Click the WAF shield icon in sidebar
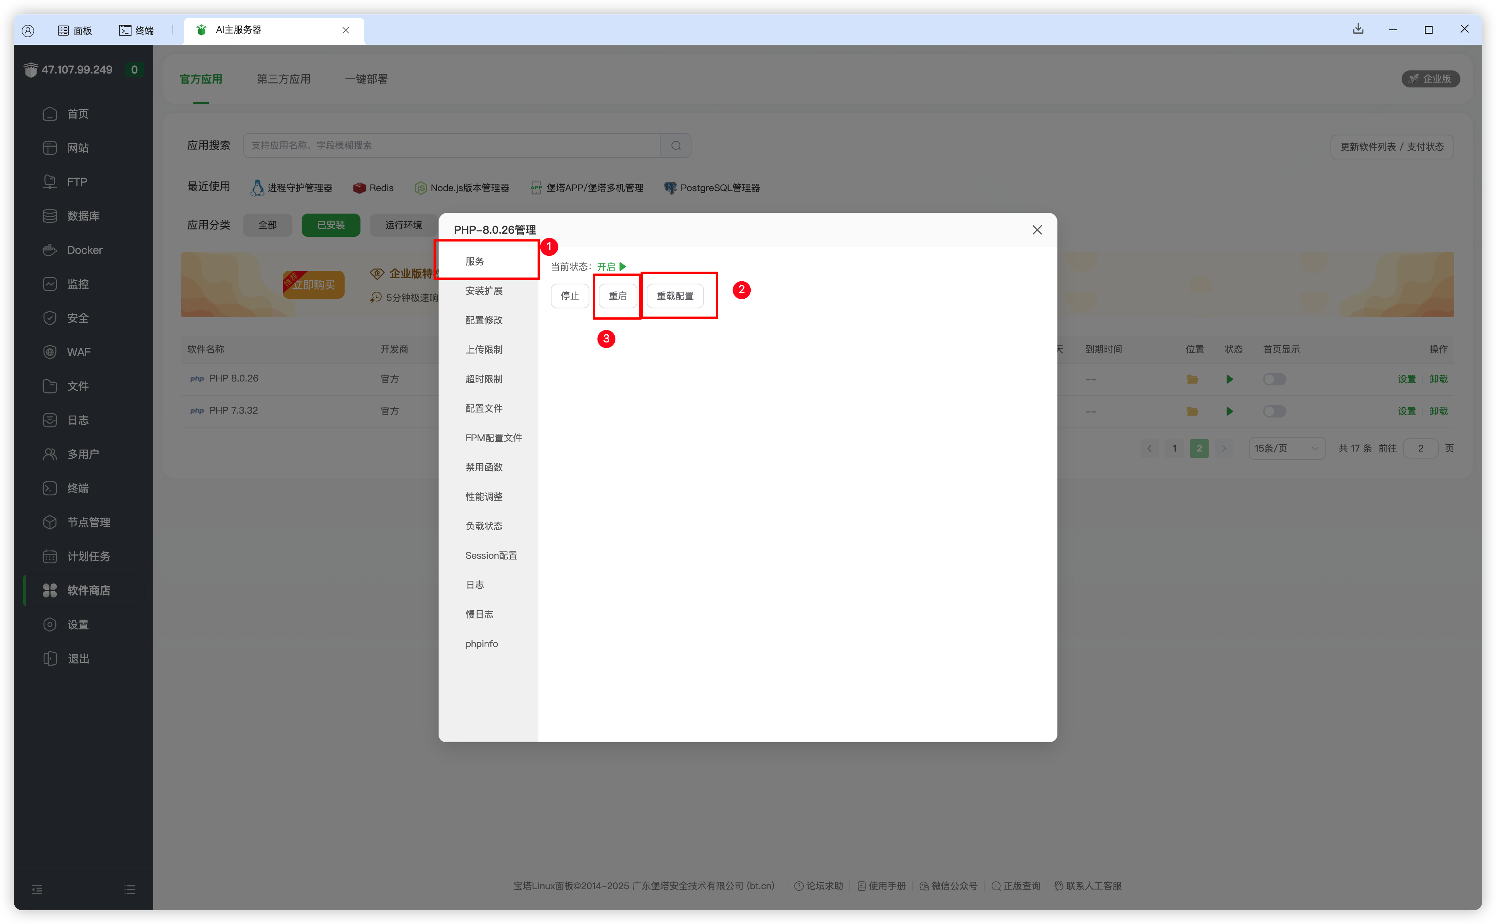This screenshot has width=1496, height=924. point(50,352)
